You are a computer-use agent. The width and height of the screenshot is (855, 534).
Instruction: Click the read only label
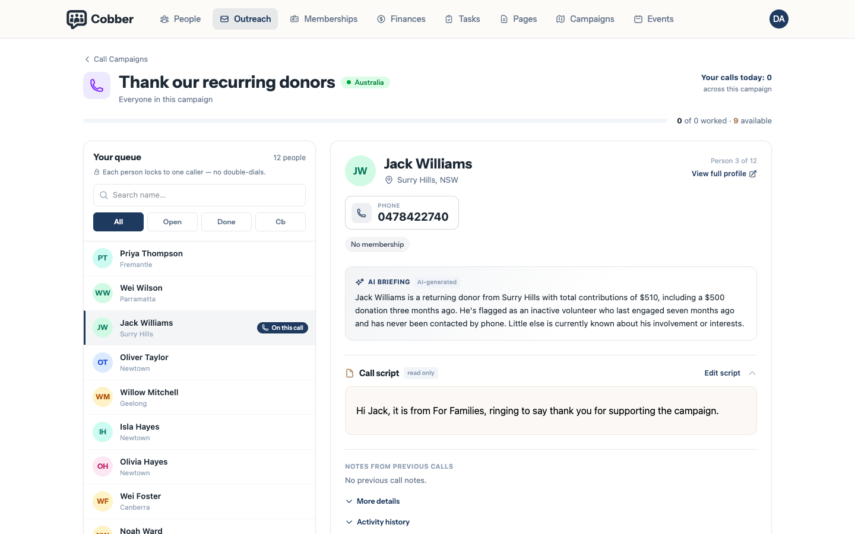421,373
